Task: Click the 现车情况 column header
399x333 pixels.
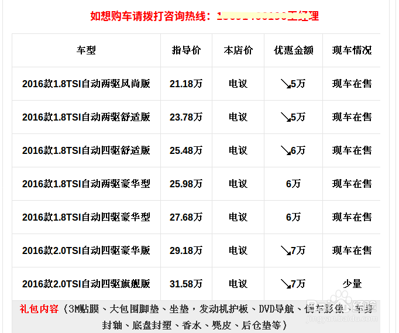Action: click(352, 50)
